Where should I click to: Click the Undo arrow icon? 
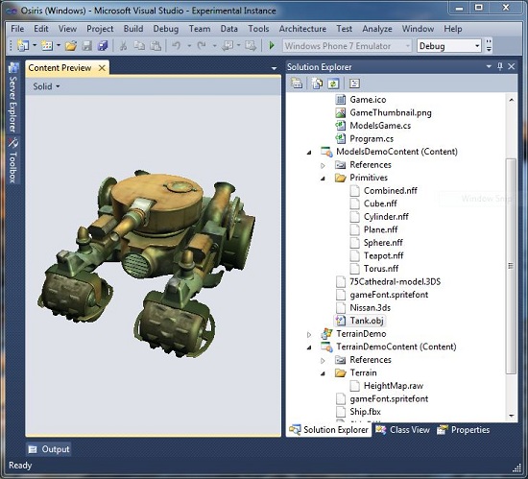pos(176,45)
